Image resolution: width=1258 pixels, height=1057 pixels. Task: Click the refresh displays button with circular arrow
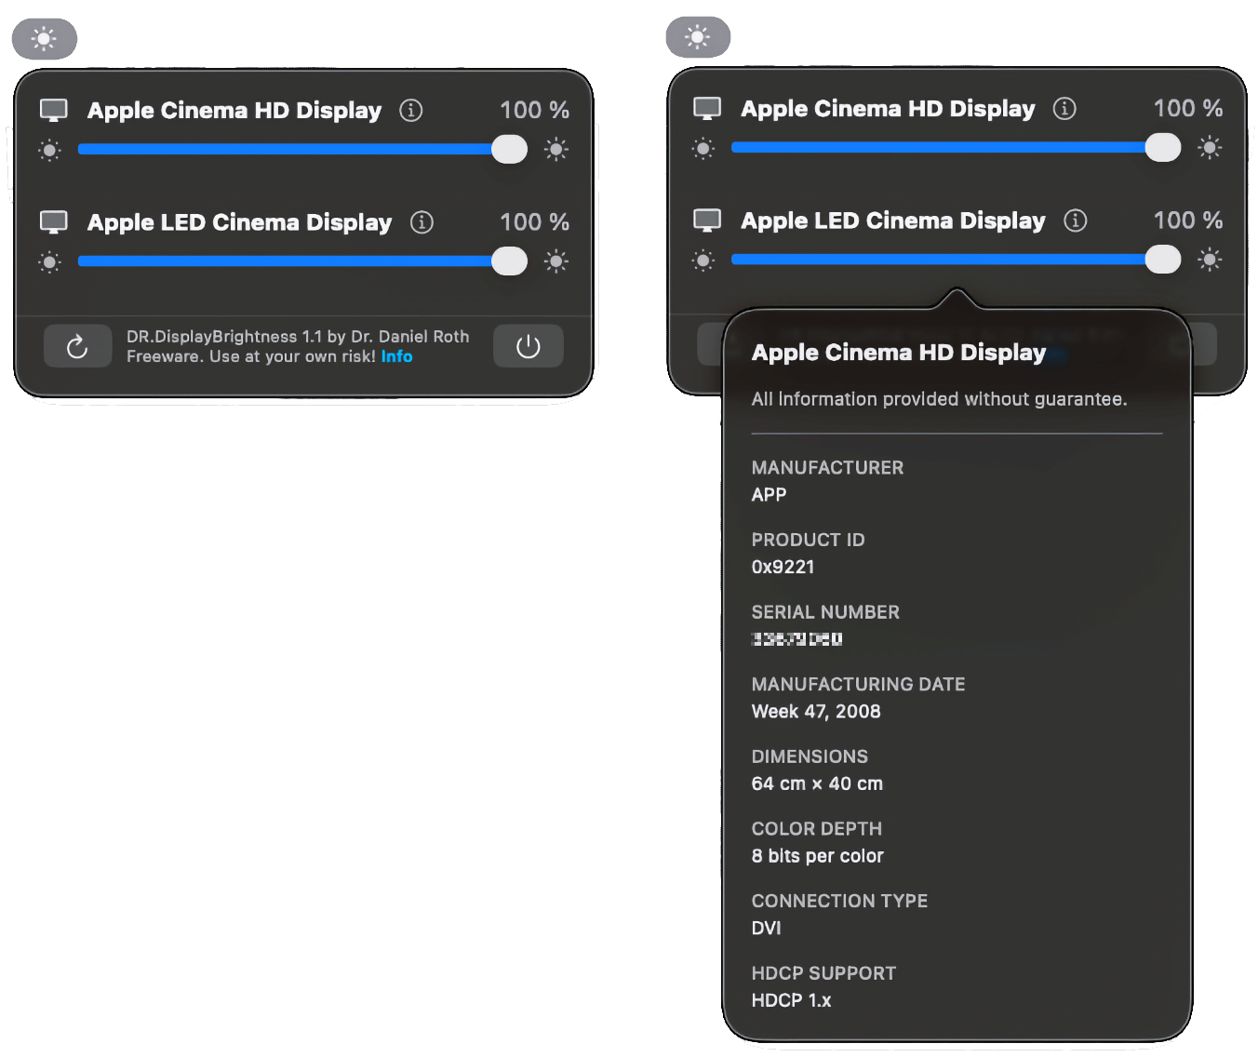(x=77, y=346)
